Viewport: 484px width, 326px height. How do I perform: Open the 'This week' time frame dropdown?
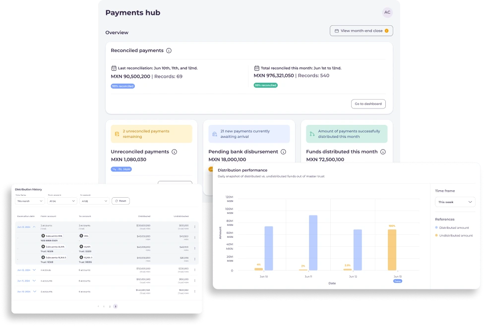(455, 202)
